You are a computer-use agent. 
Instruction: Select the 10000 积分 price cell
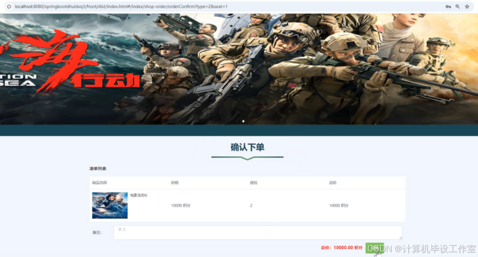point(180,205)
